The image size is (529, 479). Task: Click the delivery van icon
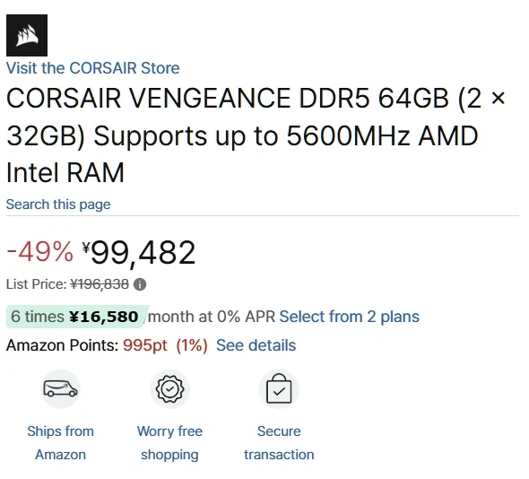pos(60,389)
